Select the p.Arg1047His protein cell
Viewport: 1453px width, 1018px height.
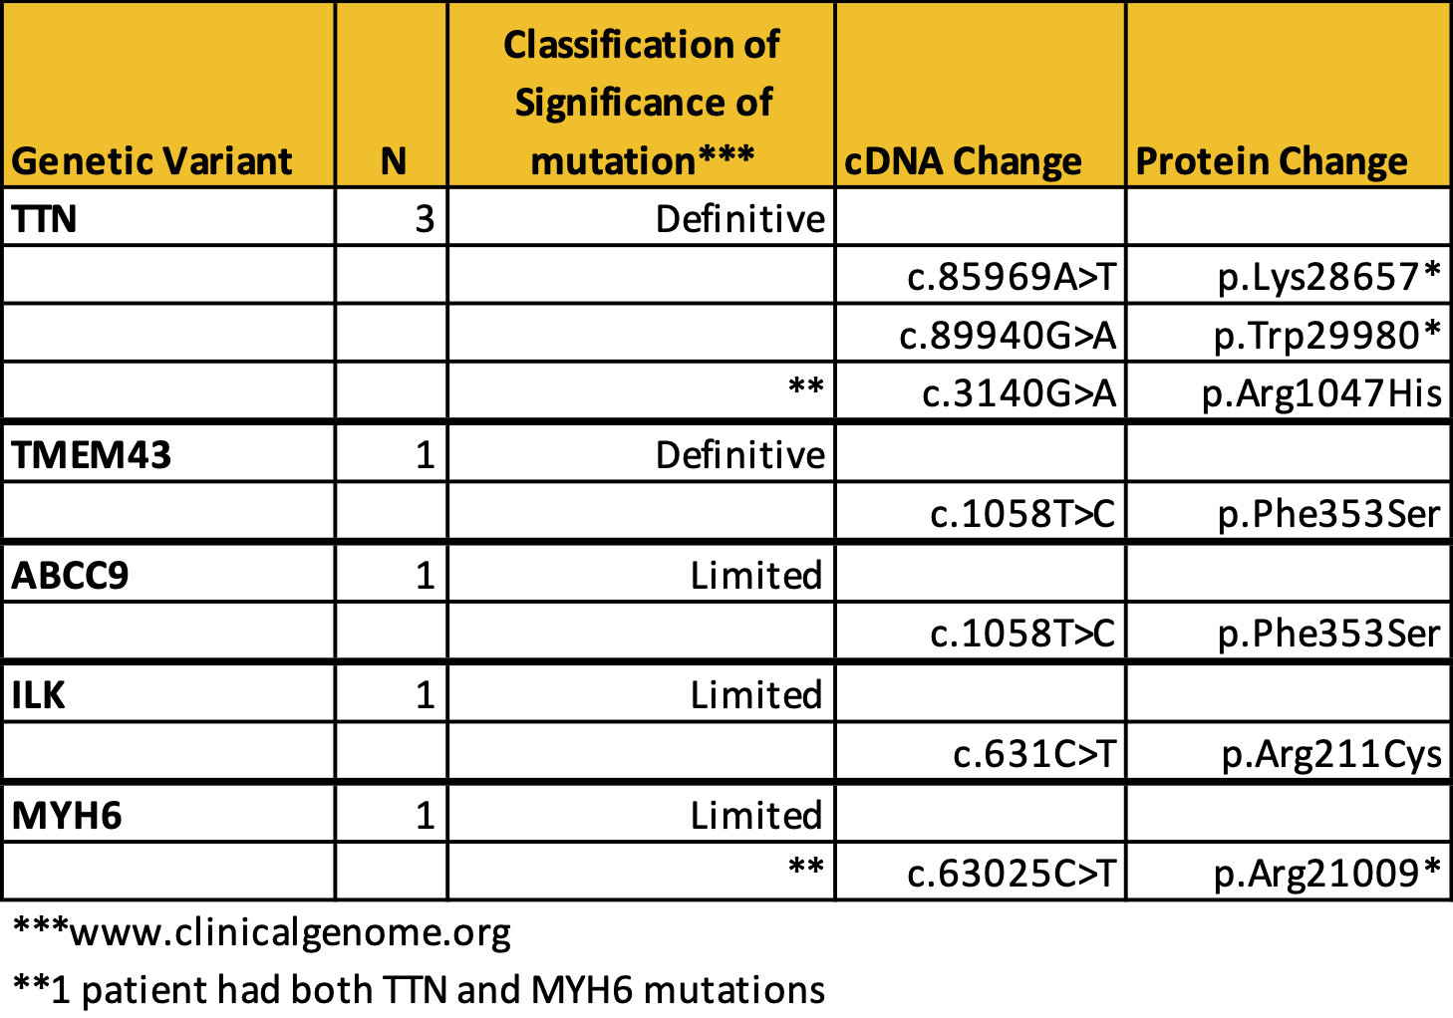tap(1321, 393)
